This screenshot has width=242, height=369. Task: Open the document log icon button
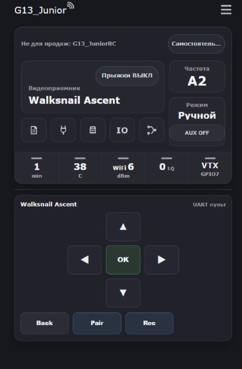point(34,130)
